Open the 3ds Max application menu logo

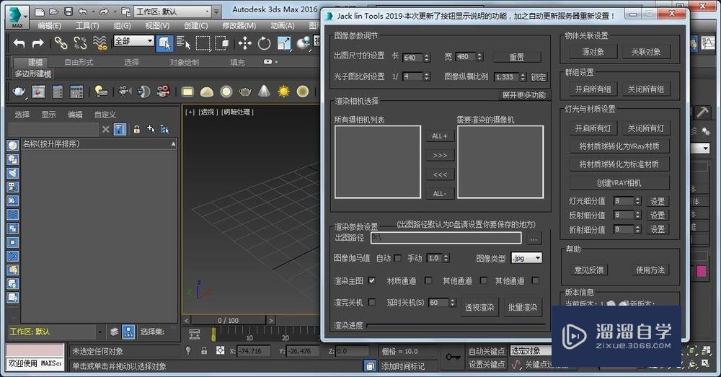(x=17, y=16)
